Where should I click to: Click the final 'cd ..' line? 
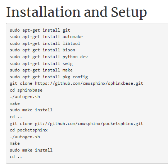(x=16, y=157)
